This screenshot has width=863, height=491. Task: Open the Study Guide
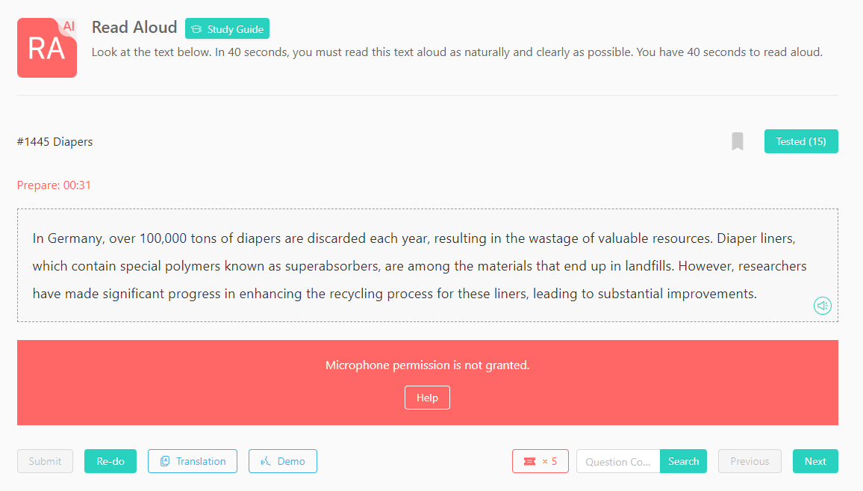pos(227,29)
